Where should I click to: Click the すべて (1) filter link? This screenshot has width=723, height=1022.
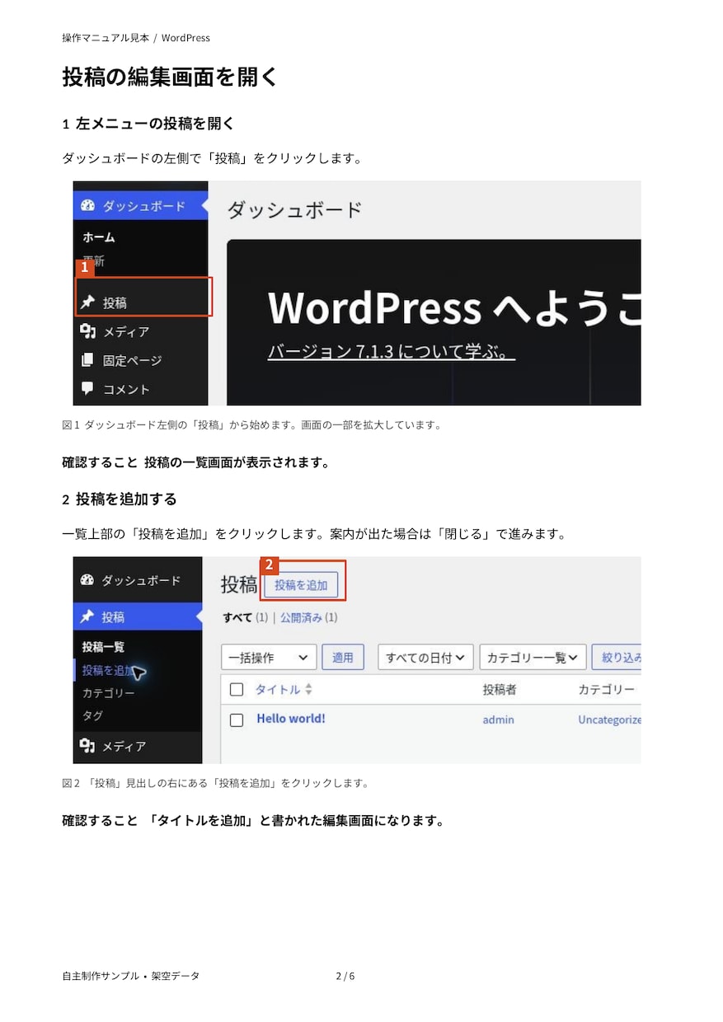[246, 616]
